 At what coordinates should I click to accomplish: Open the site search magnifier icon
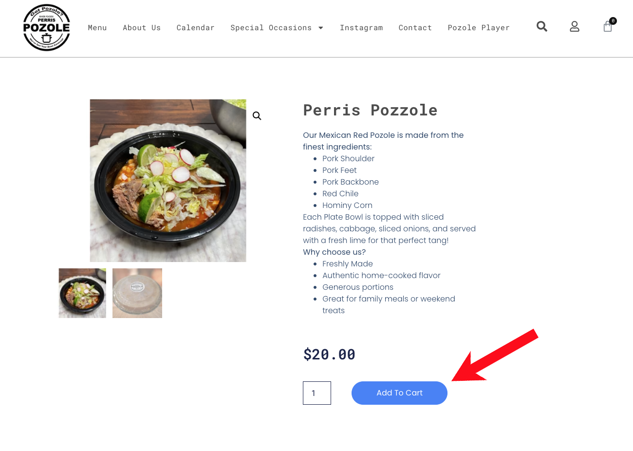(542, 26)
